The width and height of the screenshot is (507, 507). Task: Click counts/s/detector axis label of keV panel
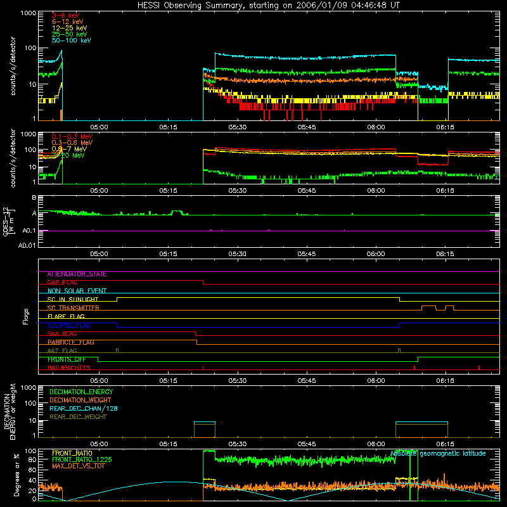13,66
